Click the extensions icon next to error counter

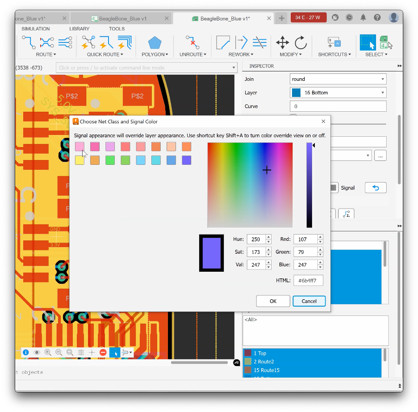click(335, 17)
